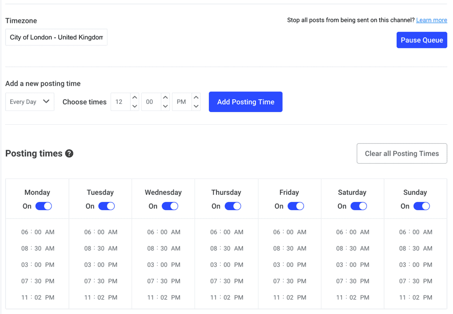This screenshot has height=314, width=453.
Task: Select Friday's 07:30 PM posting time
Action: [x=290, y=281]
